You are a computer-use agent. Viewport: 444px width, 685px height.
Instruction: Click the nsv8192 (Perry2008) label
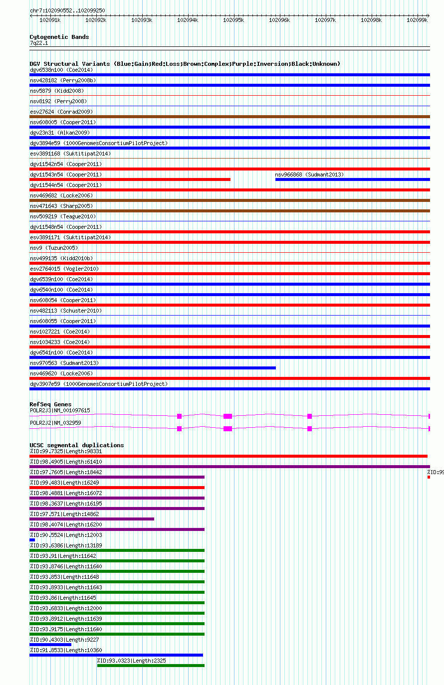pos(58,101)
